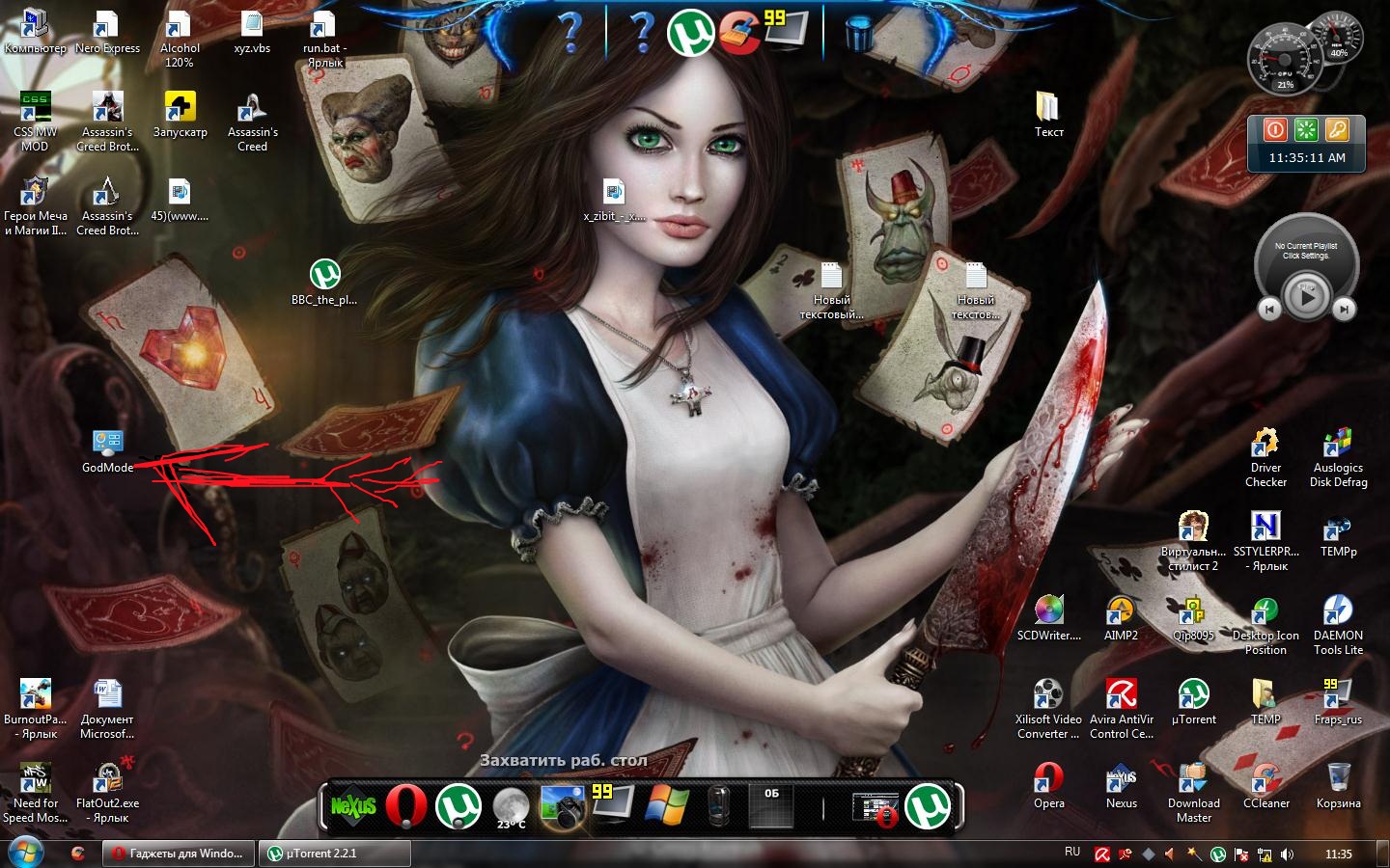This screenshot has width=1390, height=868.
Task: Open the Alcohol 120% shortcut
Action: coord(180,27)
